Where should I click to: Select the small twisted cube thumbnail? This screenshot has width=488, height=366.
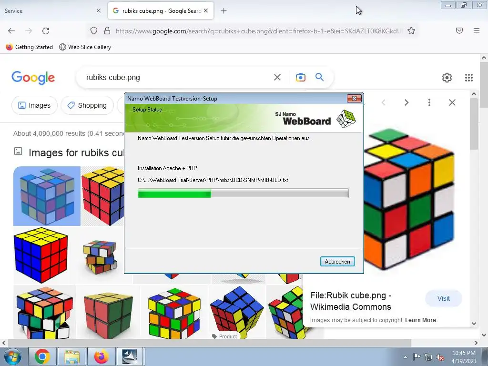tap(100, 256)
